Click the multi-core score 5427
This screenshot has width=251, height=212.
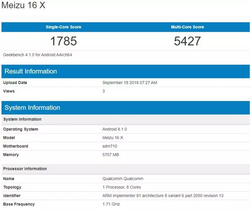(x=187, y=41)
